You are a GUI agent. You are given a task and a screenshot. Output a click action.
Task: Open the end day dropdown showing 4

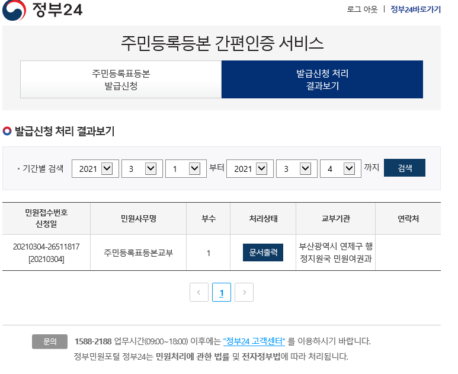click(341, 168)
